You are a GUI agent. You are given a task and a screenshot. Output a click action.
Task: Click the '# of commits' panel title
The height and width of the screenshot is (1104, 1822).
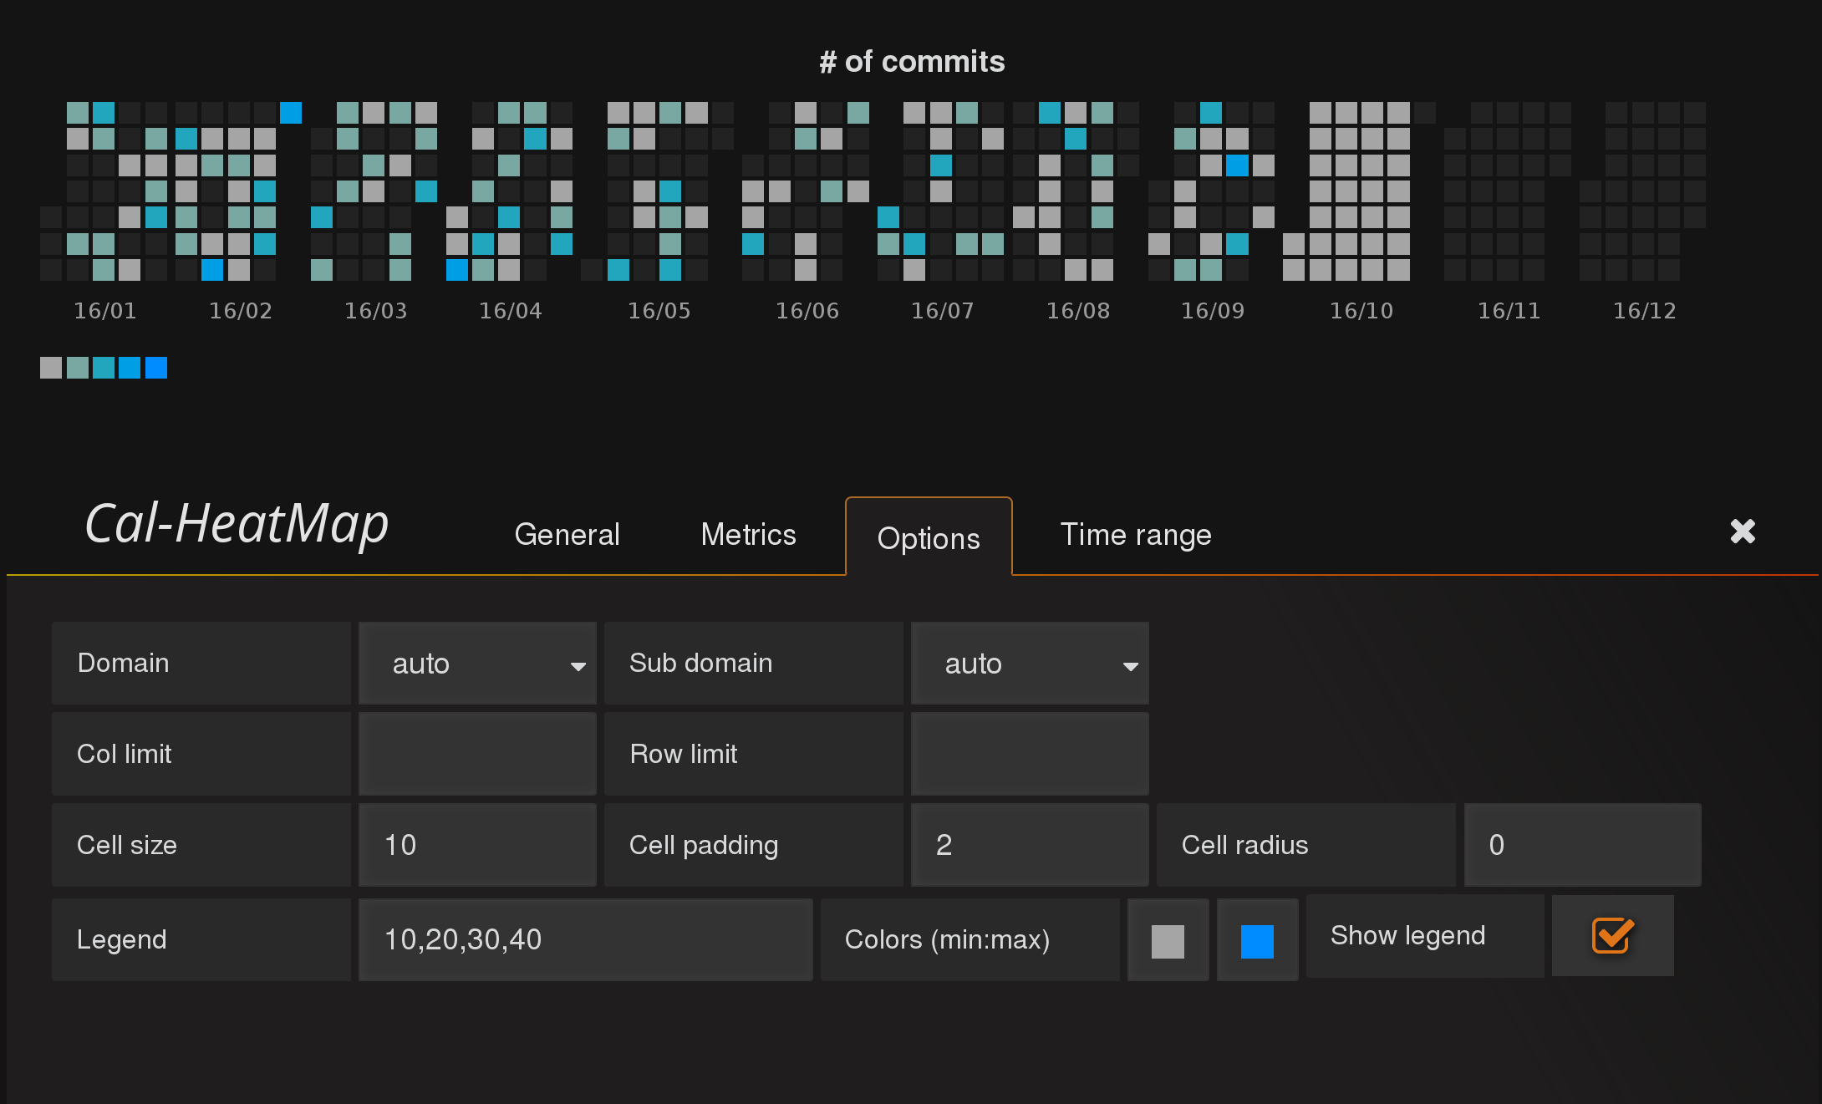pos(912,62)
